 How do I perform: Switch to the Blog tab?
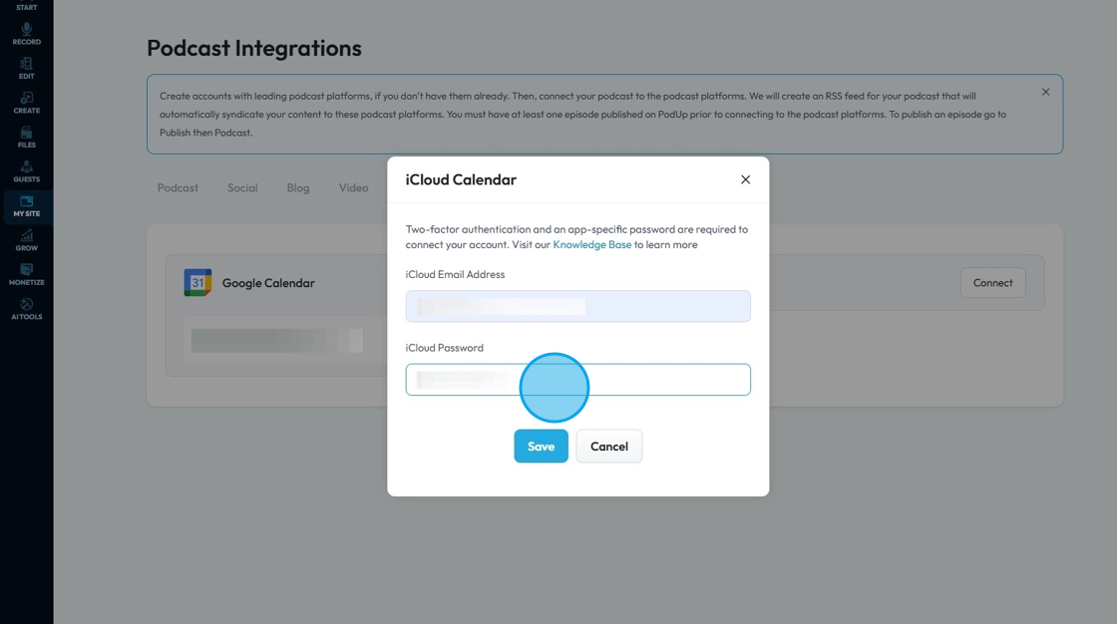point(298,187)
